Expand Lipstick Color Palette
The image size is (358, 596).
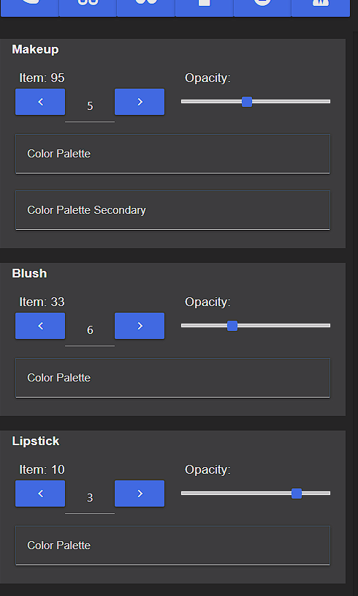click(173, 545)
